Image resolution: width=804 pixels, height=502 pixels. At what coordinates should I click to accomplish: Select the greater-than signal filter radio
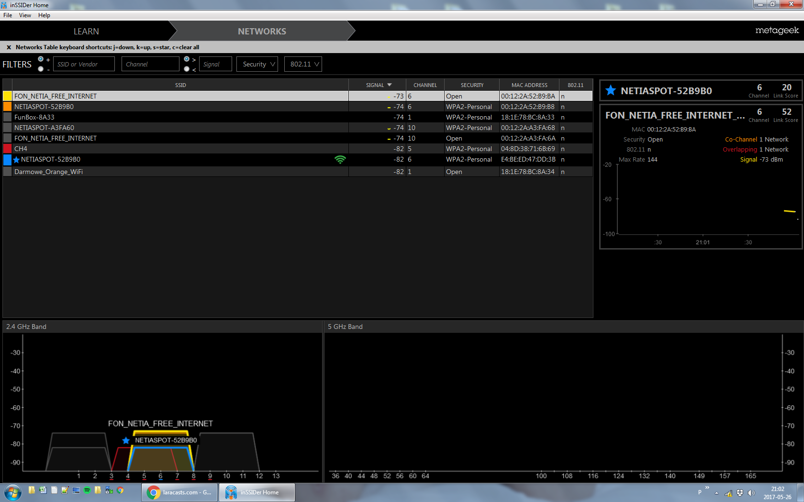(x=187, y=59)
